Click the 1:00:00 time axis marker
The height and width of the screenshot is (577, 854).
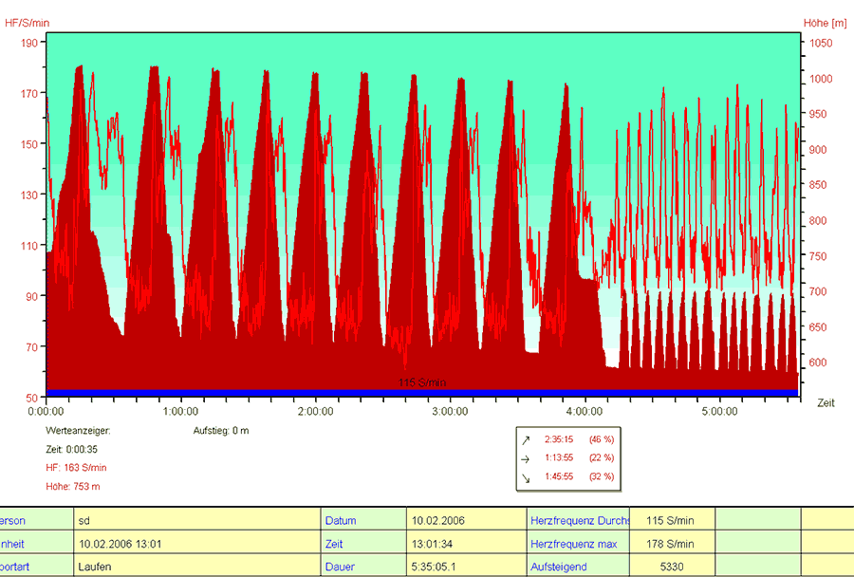click(180, 412)
